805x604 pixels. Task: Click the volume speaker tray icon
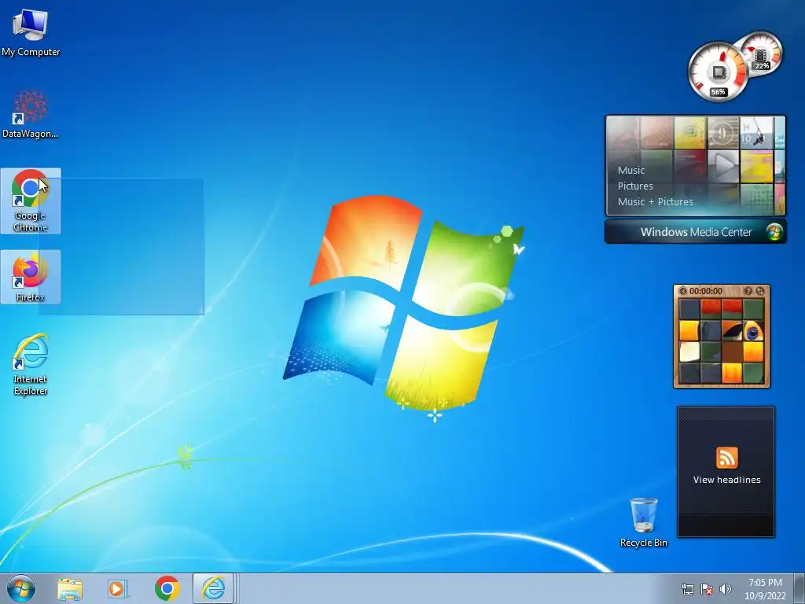click(x=726, y=589)
